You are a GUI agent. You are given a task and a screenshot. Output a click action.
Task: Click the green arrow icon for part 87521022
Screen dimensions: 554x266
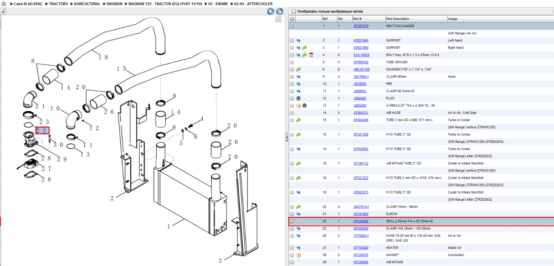click(298, 178)
